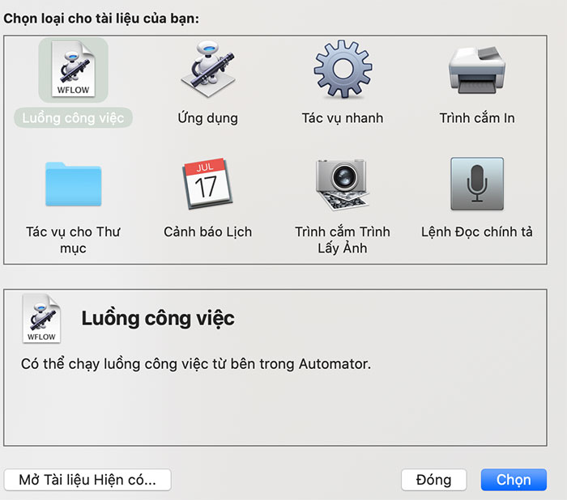Choose the Ứng dụng robot icon
The image size is (567, 500).
pos(208,69)
